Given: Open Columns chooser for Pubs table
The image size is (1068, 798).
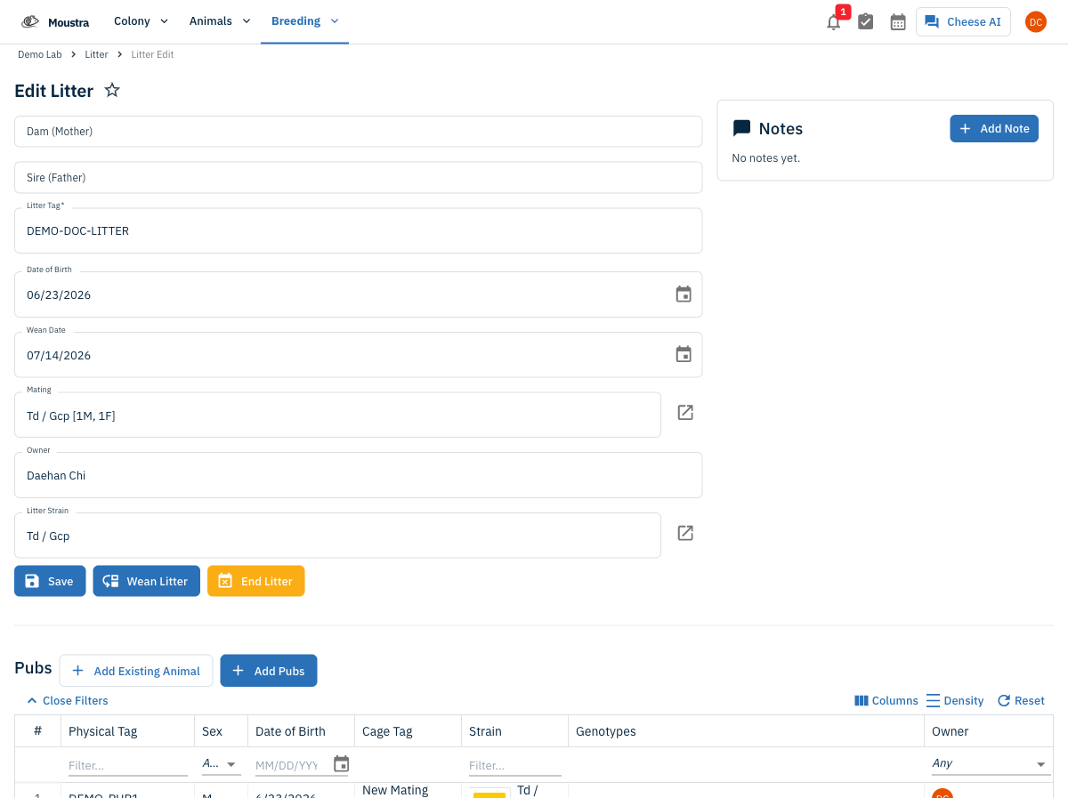Looking at the screenshot, I should (886, 700).
